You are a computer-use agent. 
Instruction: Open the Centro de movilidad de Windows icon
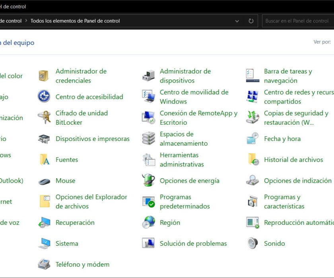tap(148, 97)
